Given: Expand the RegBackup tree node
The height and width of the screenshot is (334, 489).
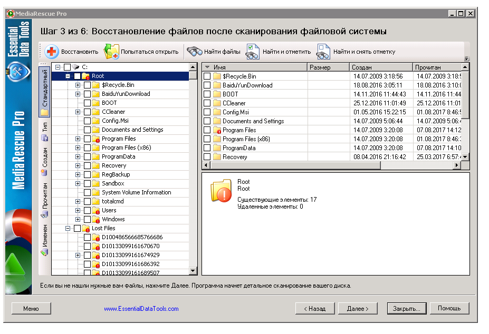Looking at the screenshot, I should click(x=78, y=175).
